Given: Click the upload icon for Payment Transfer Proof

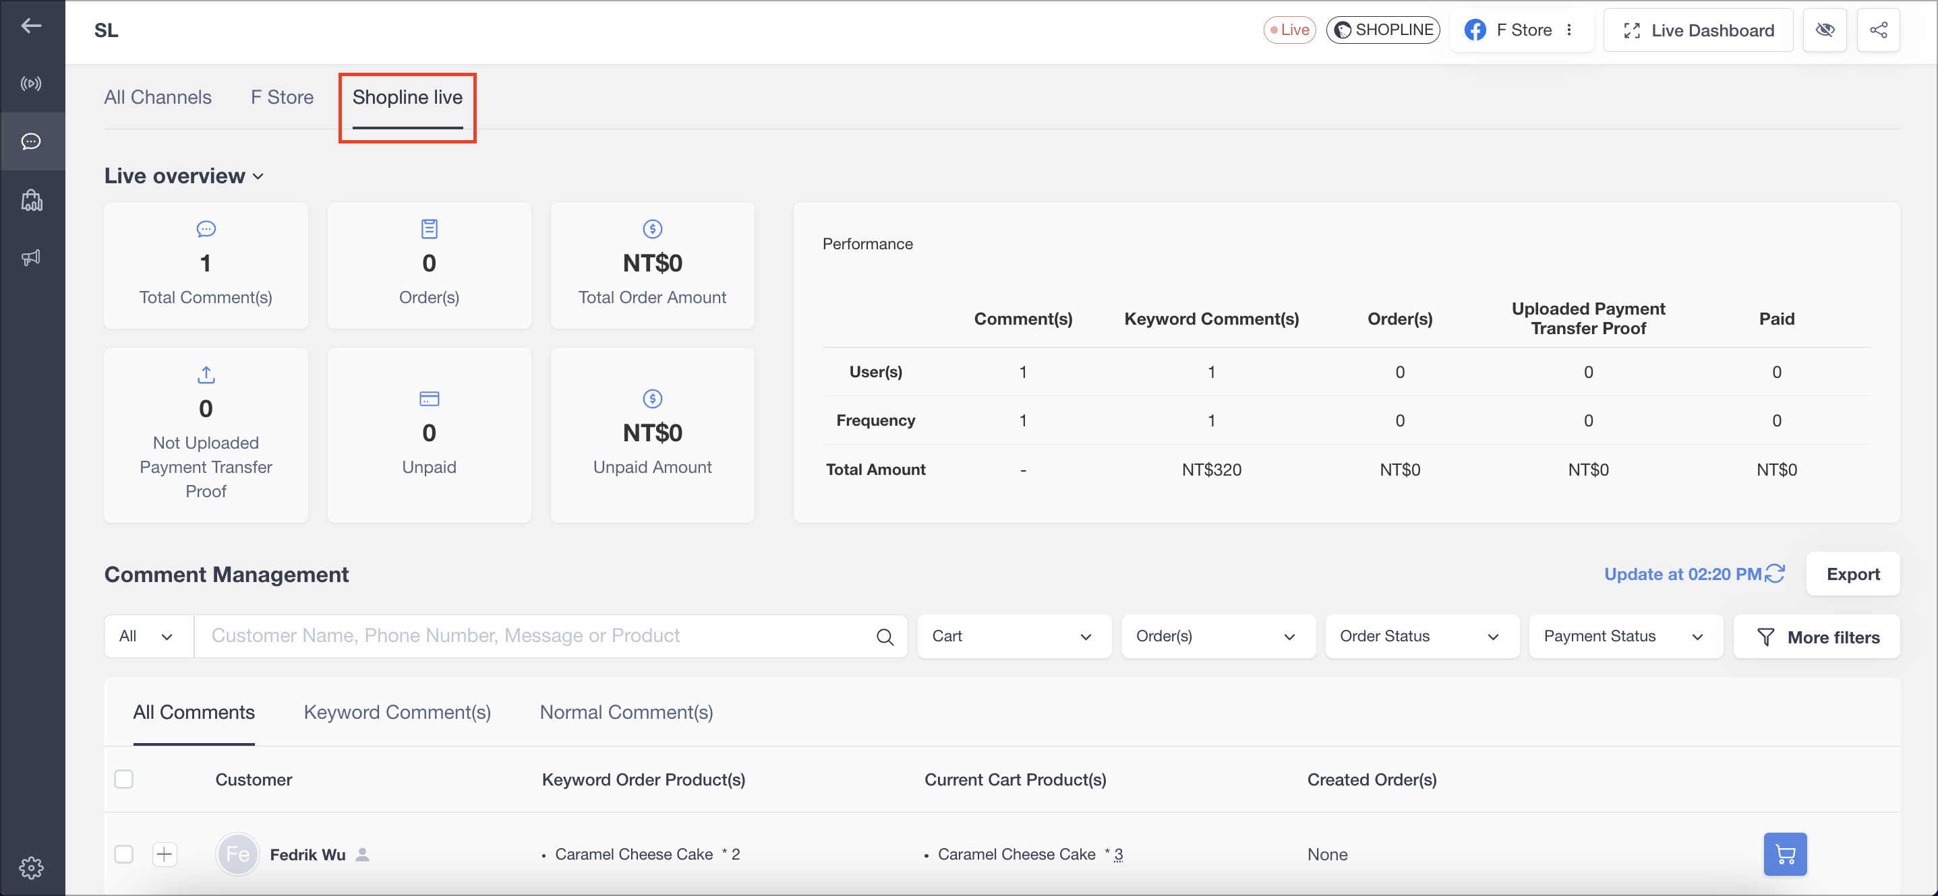Looking at the screenshot, I should [206, 375].
